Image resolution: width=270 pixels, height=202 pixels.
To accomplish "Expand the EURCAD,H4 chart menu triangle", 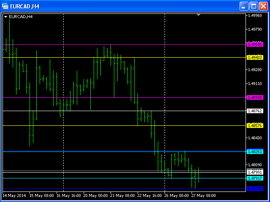I will click(x=6, y=17).
